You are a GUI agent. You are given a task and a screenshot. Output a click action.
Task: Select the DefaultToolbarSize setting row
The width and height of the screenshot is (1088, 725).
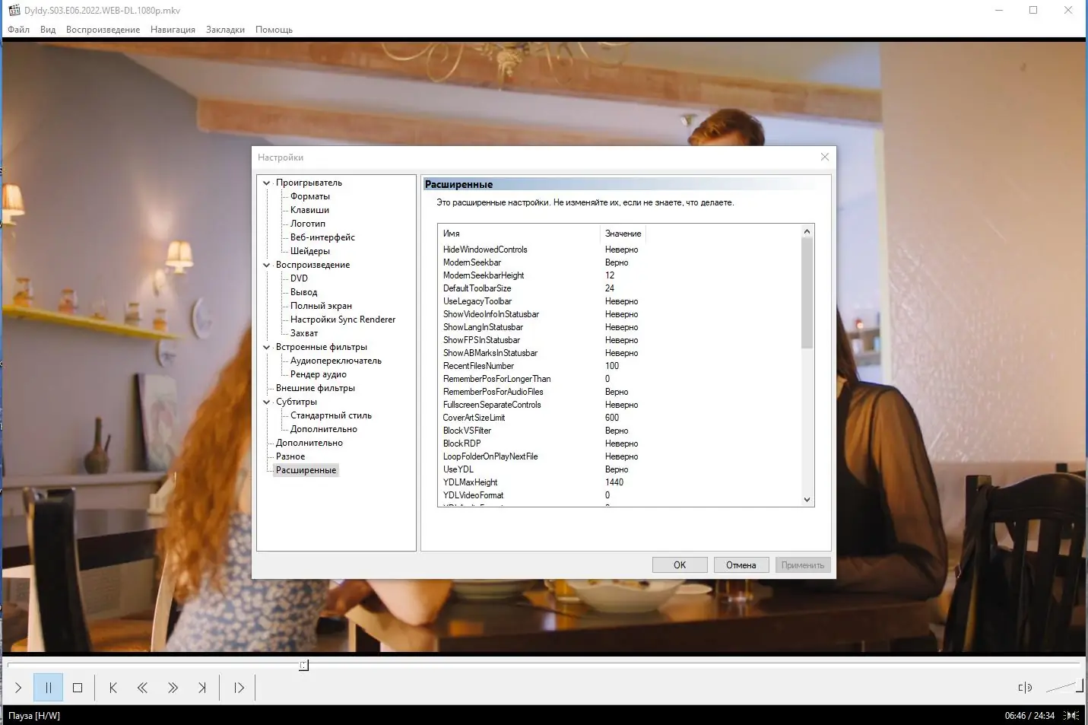coord(620,288)
